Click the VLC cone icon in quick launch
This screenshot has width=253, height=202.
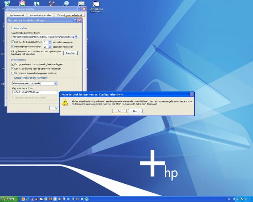pos(32,199)
